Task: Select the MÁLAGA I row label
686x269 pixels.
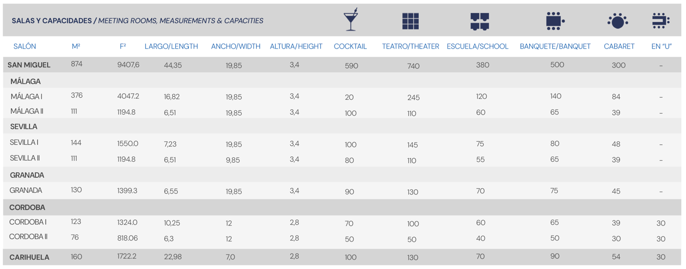Action: click(x=27, y=96)
